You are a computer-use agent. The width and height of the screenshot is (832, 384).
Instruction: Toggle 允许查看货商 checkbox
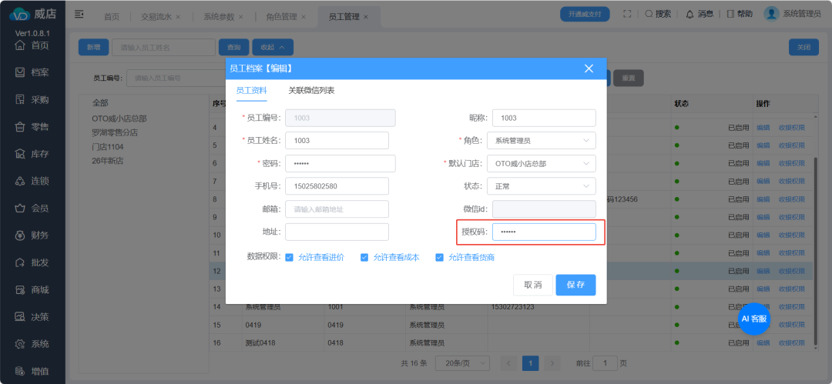point(439,258)
